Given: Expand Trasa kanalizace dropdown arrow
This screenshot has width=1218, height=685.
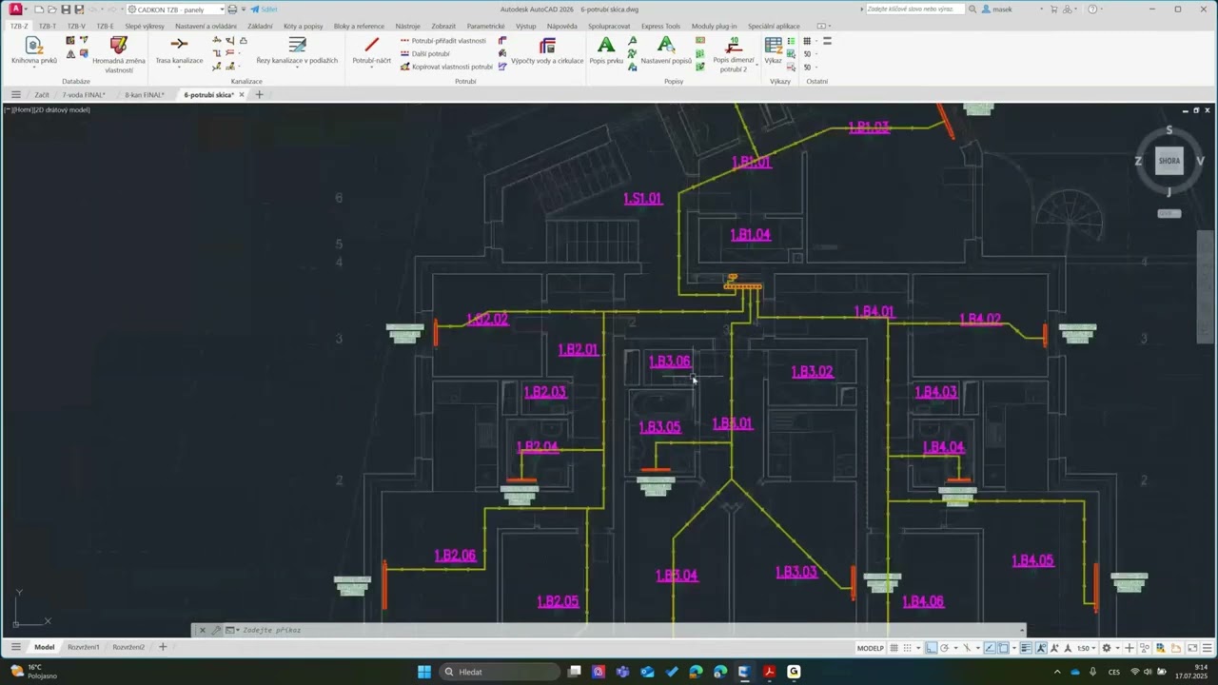Looking at the screenshot, I should tap(179, 68).
